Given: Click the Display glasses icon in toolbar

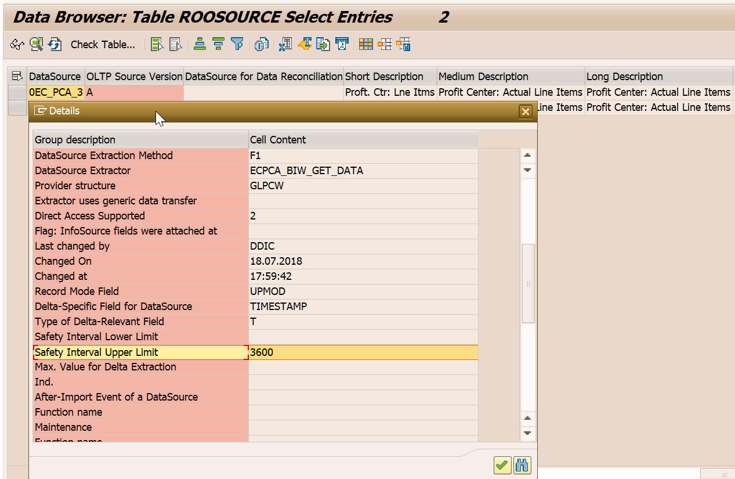Looking at the screenshot, I should tap(17, 44).
